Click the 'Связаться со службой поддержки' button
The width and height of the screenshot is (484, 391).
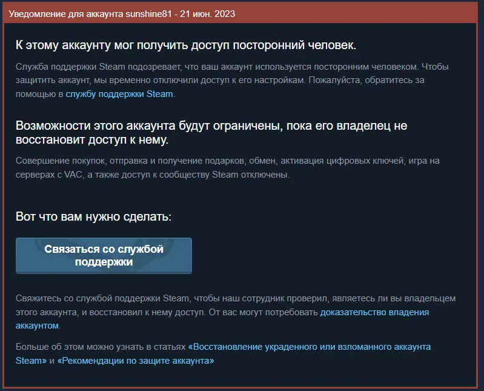click(x=104, y=255)
